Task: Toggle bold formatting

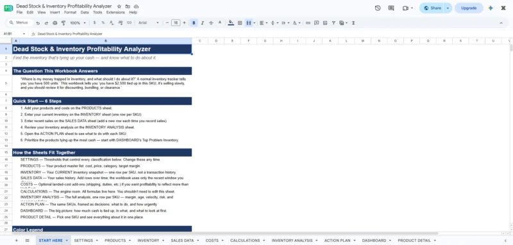Action: [194, 23]
